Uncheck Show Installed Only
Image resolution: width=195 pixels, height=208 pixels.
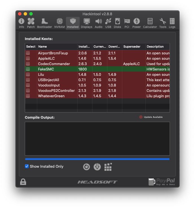(x=27, y=166)
